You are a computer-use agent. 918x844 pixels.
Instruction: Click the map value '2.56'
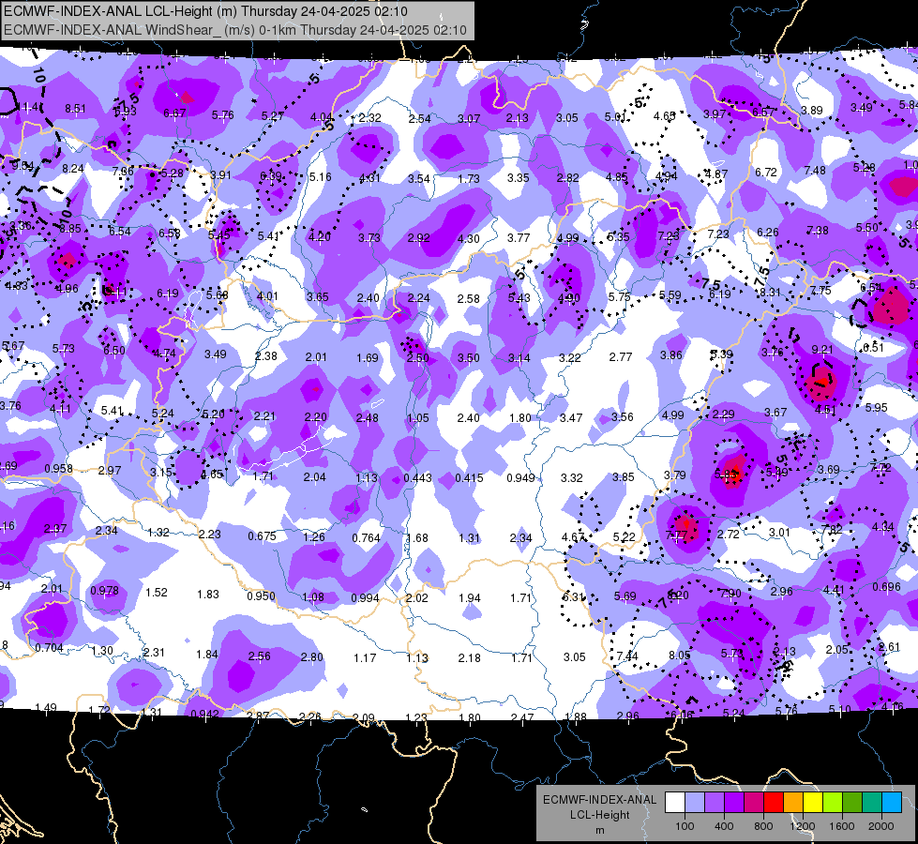pyautogui.click(x=260, y=656)
